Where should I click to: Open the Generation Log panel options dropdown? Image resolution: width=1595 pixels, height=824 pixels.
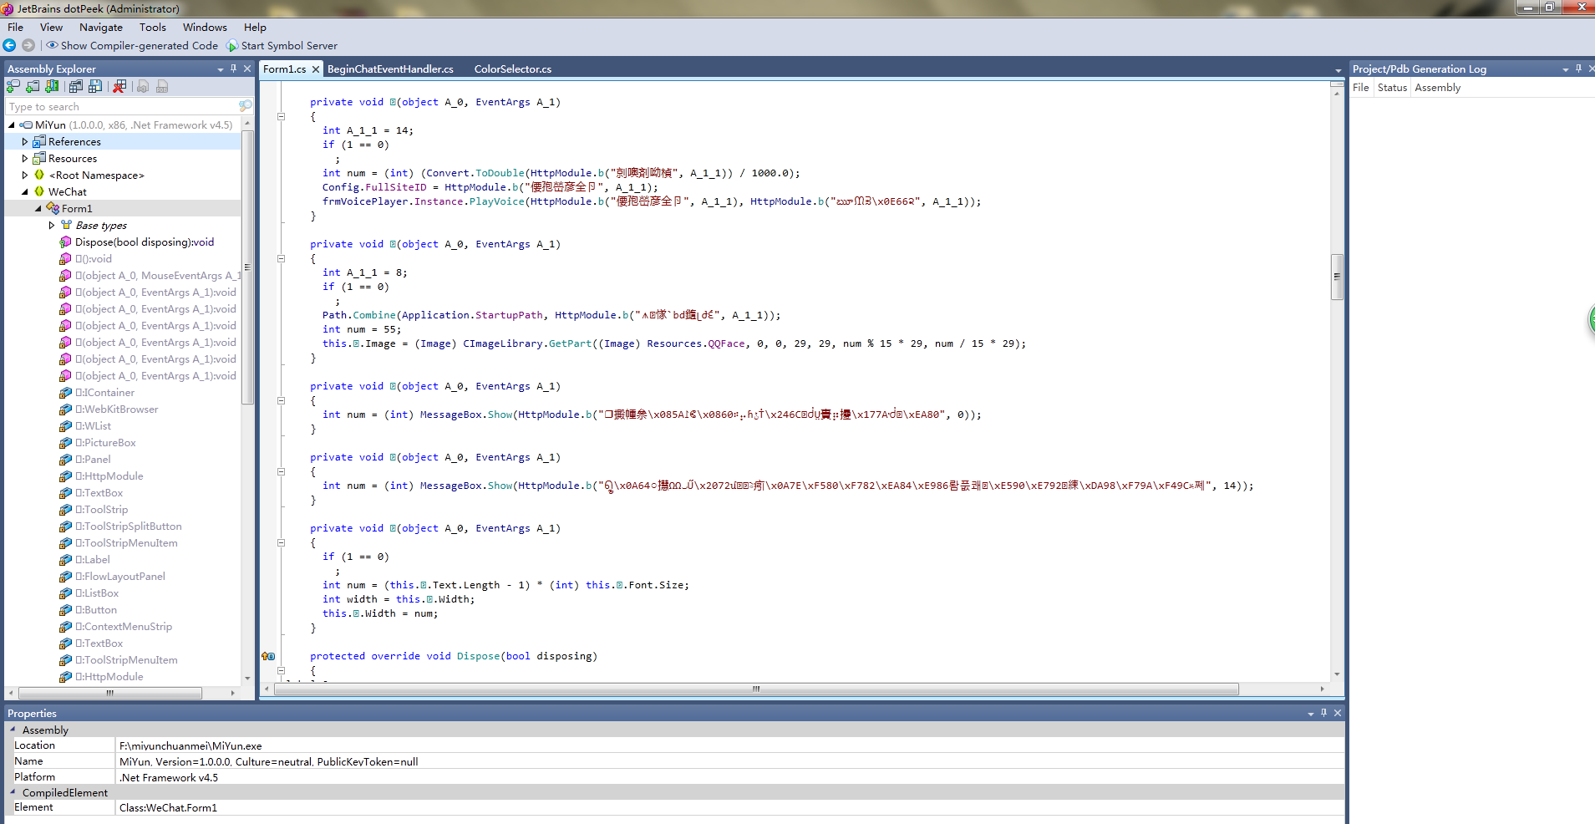pyautogui.click(x=1566, y=69)
